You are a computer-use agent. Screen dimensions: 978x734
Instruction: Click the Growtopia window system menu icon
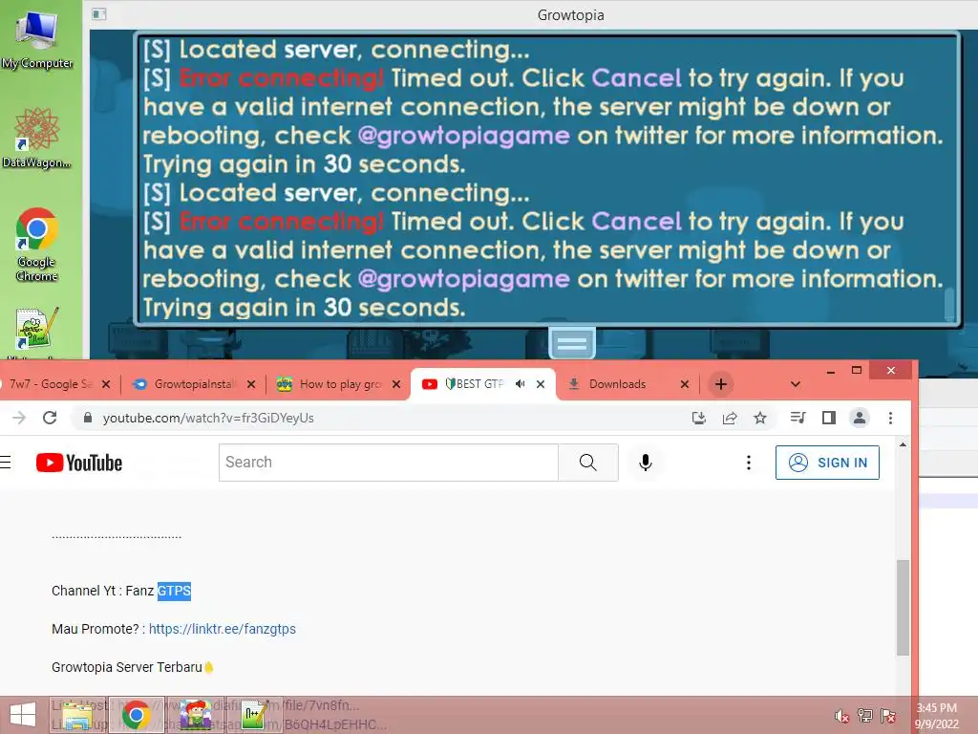pyautogui.click(x=98, y=14)
